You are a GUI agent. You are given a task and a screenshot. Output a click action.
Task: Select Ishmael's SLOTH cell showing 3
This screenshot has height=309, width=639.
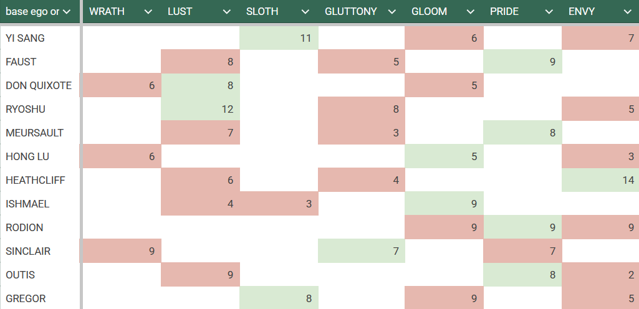(x=279, y=204)
